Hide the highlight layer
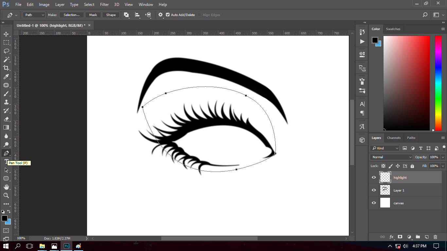Screen dimensions: 447x251 [x=374, y=177]
